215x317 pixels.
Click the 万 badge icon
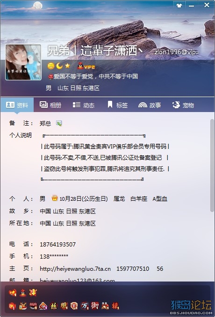[x=85, y=306]
